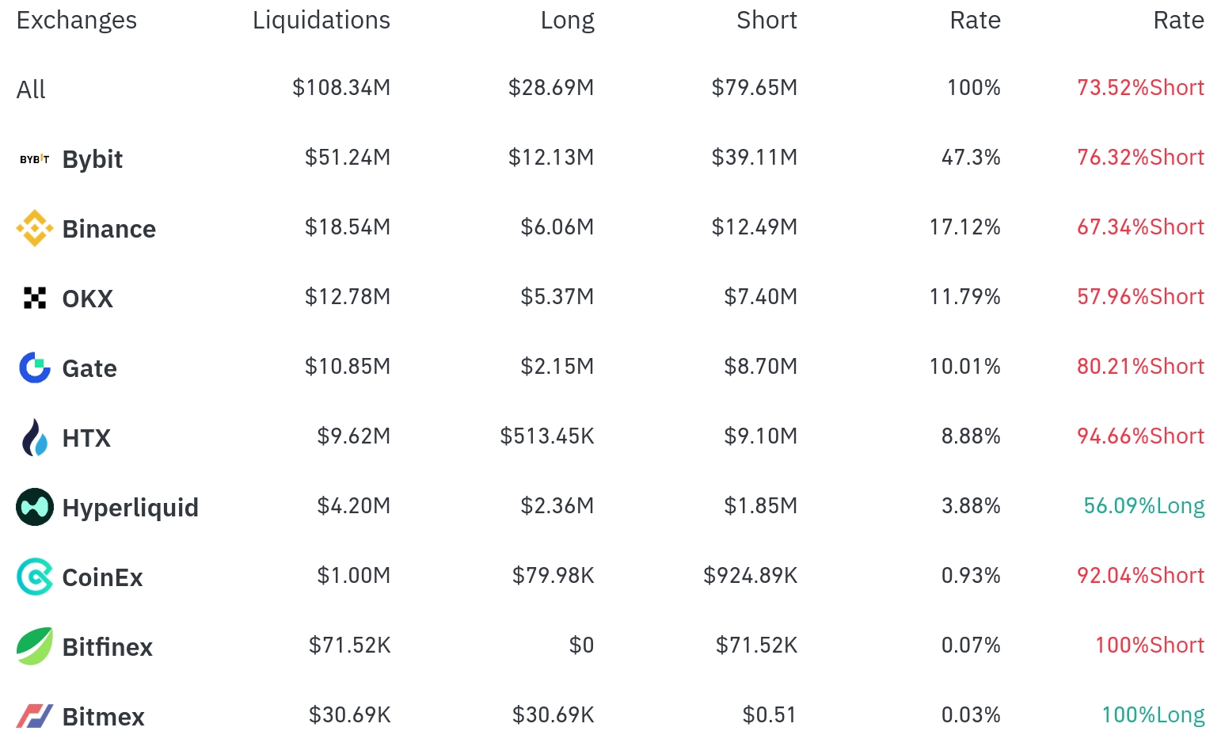This screenshot has height=735, width=1221.
Task: Sort by the Short column header
Action: pyautogui.click(x=766, y=20)
